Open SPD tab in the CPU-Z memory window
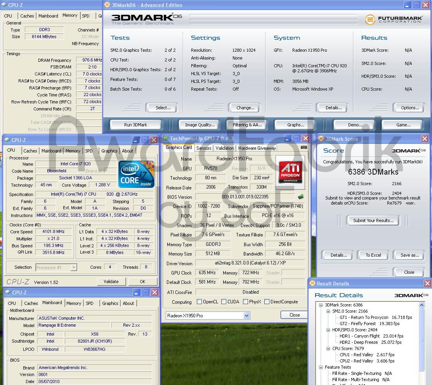432x385 pixels. click(x=86, y=16)
